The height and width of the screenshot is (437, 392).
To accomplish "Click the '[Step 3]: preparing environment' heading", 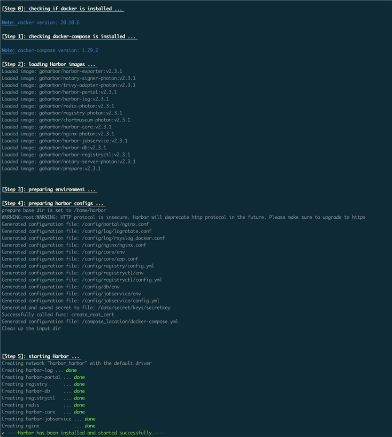I will 49,189.
